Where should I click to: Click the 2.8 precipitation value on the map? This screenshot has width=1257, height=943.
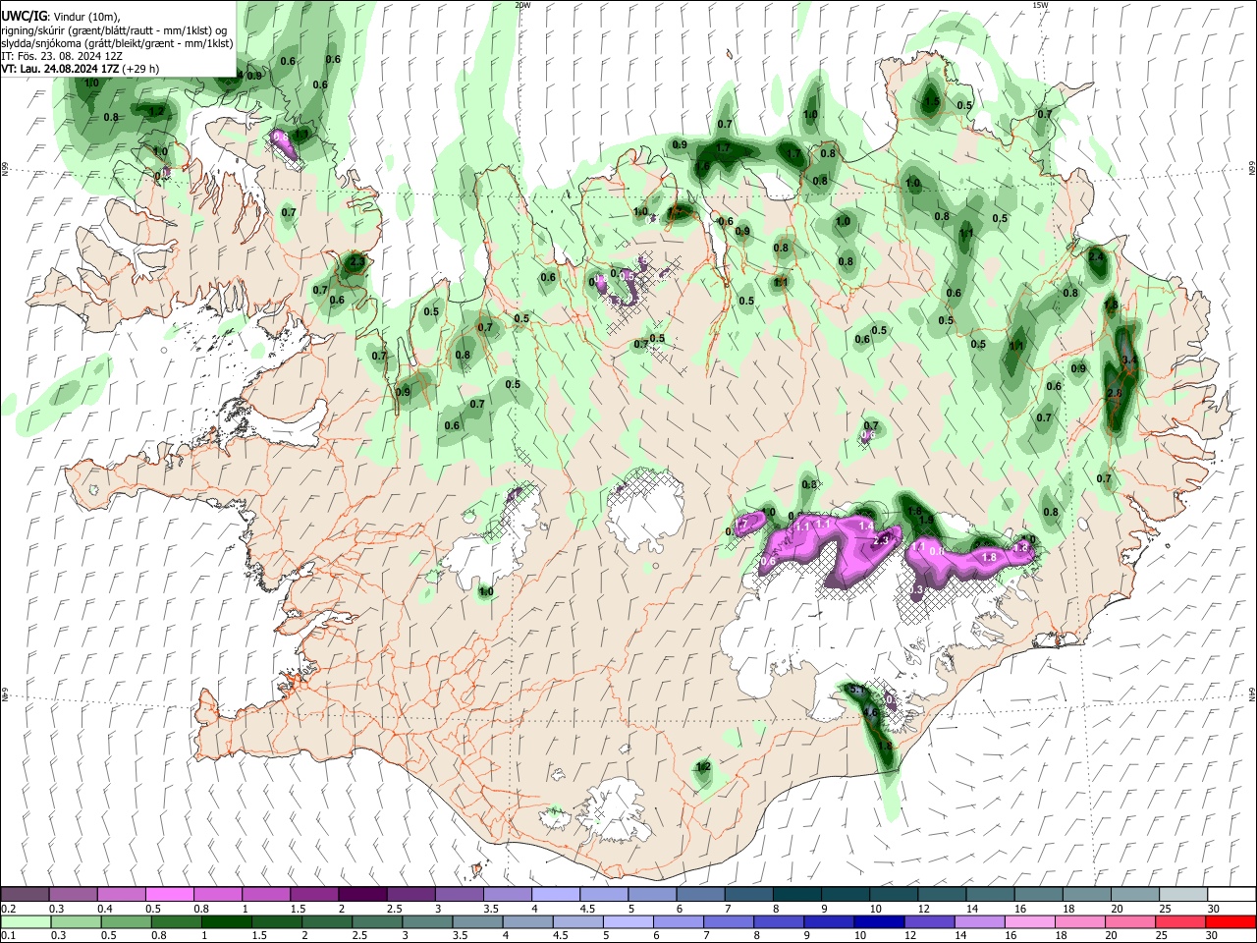tap(1115, 393)
